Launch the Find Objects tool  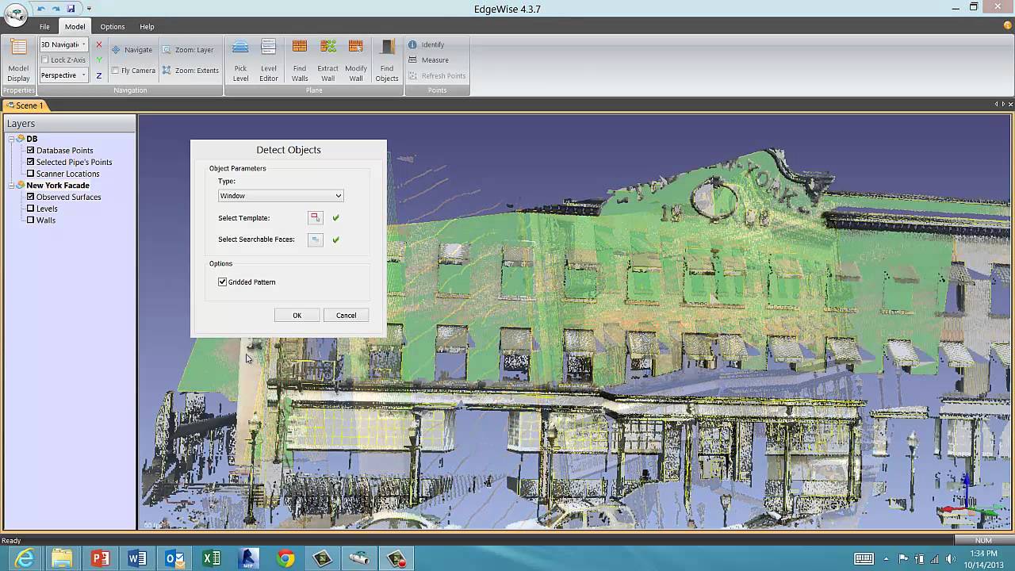pyautogui.click(x=387, y=60)
